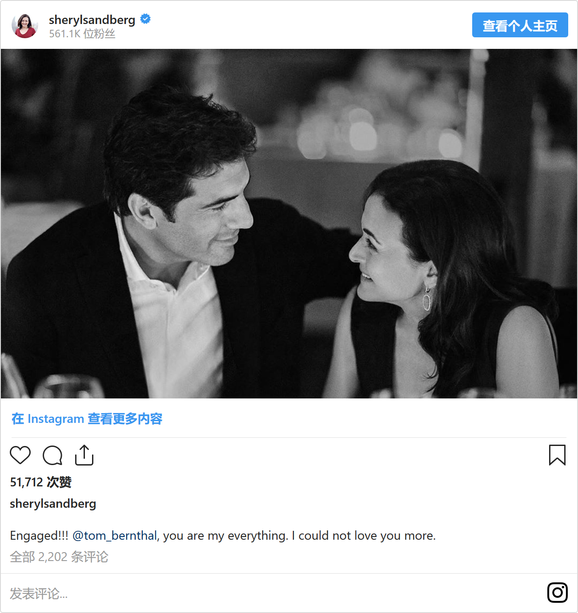Viewport: 578px width, 613px height.
Task: Share the post using the share icon
Action: coord(84,455)
